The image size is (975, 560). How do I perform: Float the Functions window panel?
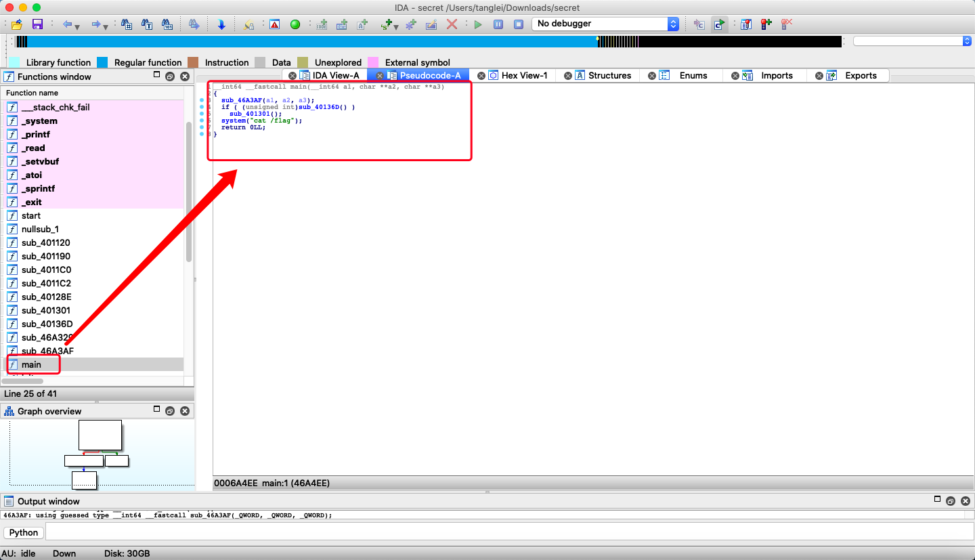(x=171, y=77)
